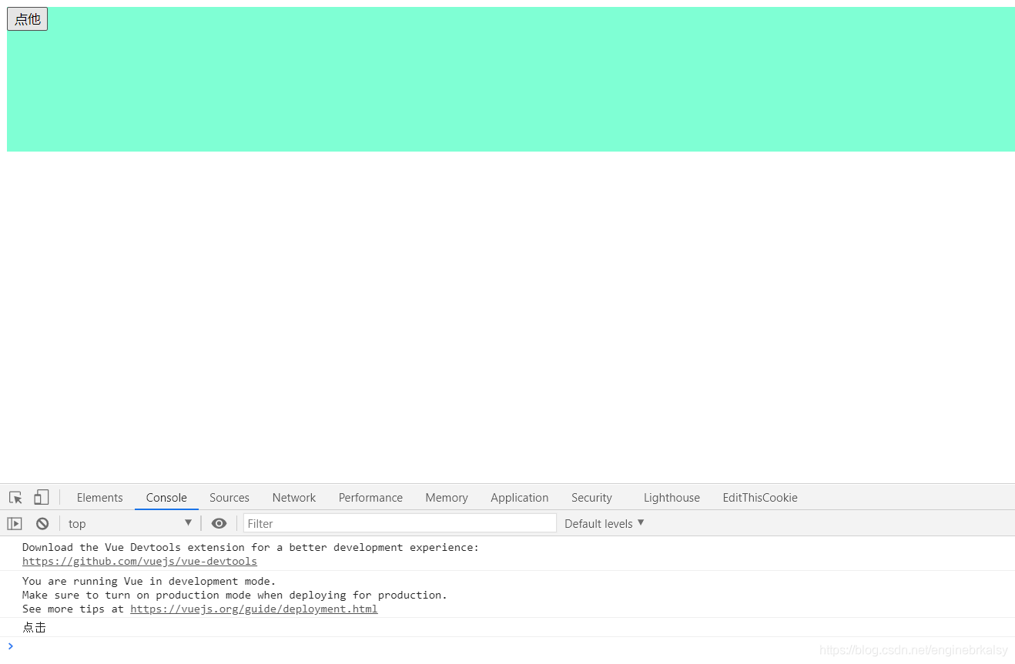
Task: Select the 点击 console log message
Action: click(x=34, y=628)
